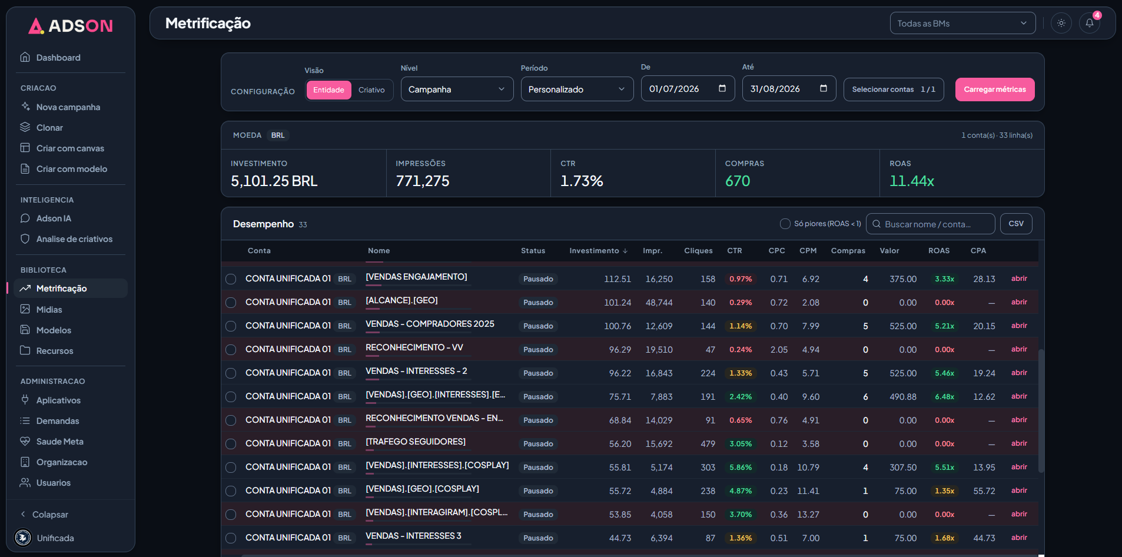Click the table vertical scrollbar

tap(1041, 410)
